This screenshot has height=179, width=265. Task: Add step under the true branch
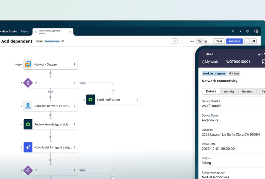click(51, 97)
